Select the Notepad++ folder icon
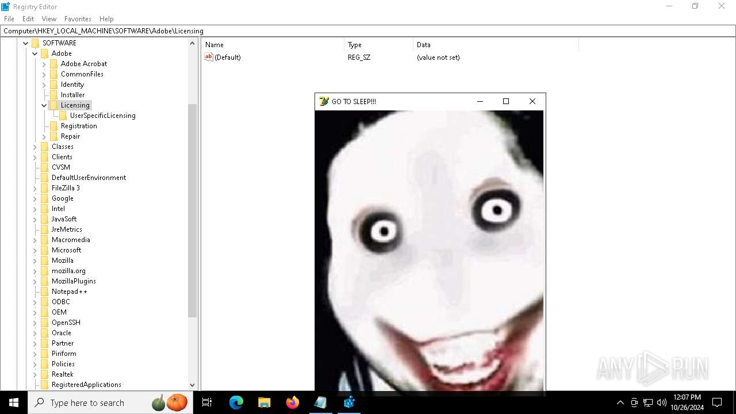736x414 pixels. point(45,292)
